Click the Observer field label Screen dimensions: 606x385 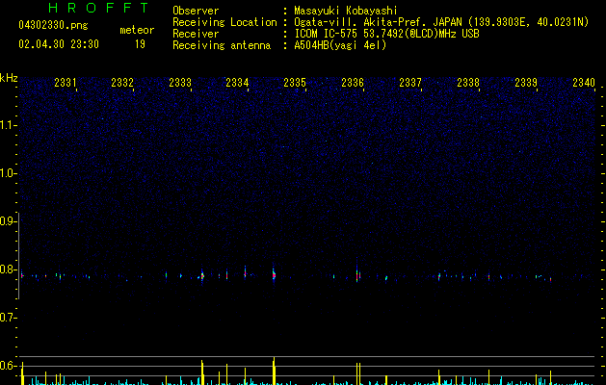coord(196,11)
